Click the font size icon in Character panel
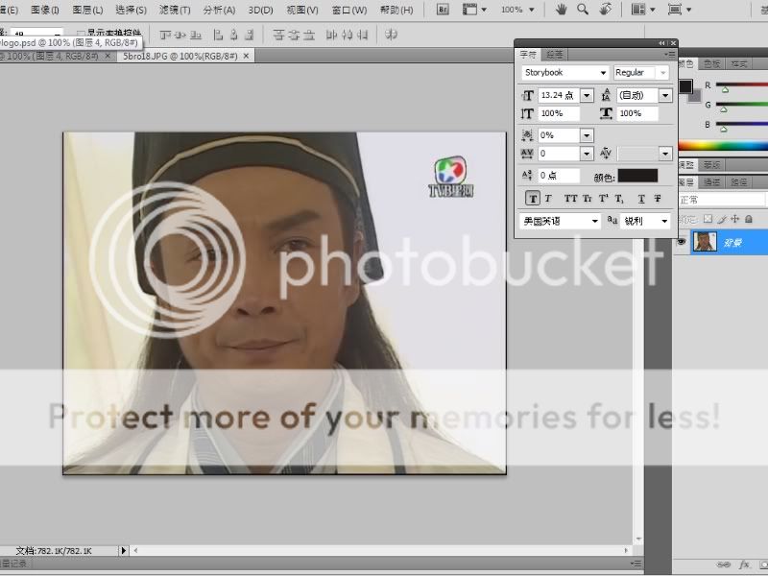The width and height of the screenshot is (768, 576). 527,95
